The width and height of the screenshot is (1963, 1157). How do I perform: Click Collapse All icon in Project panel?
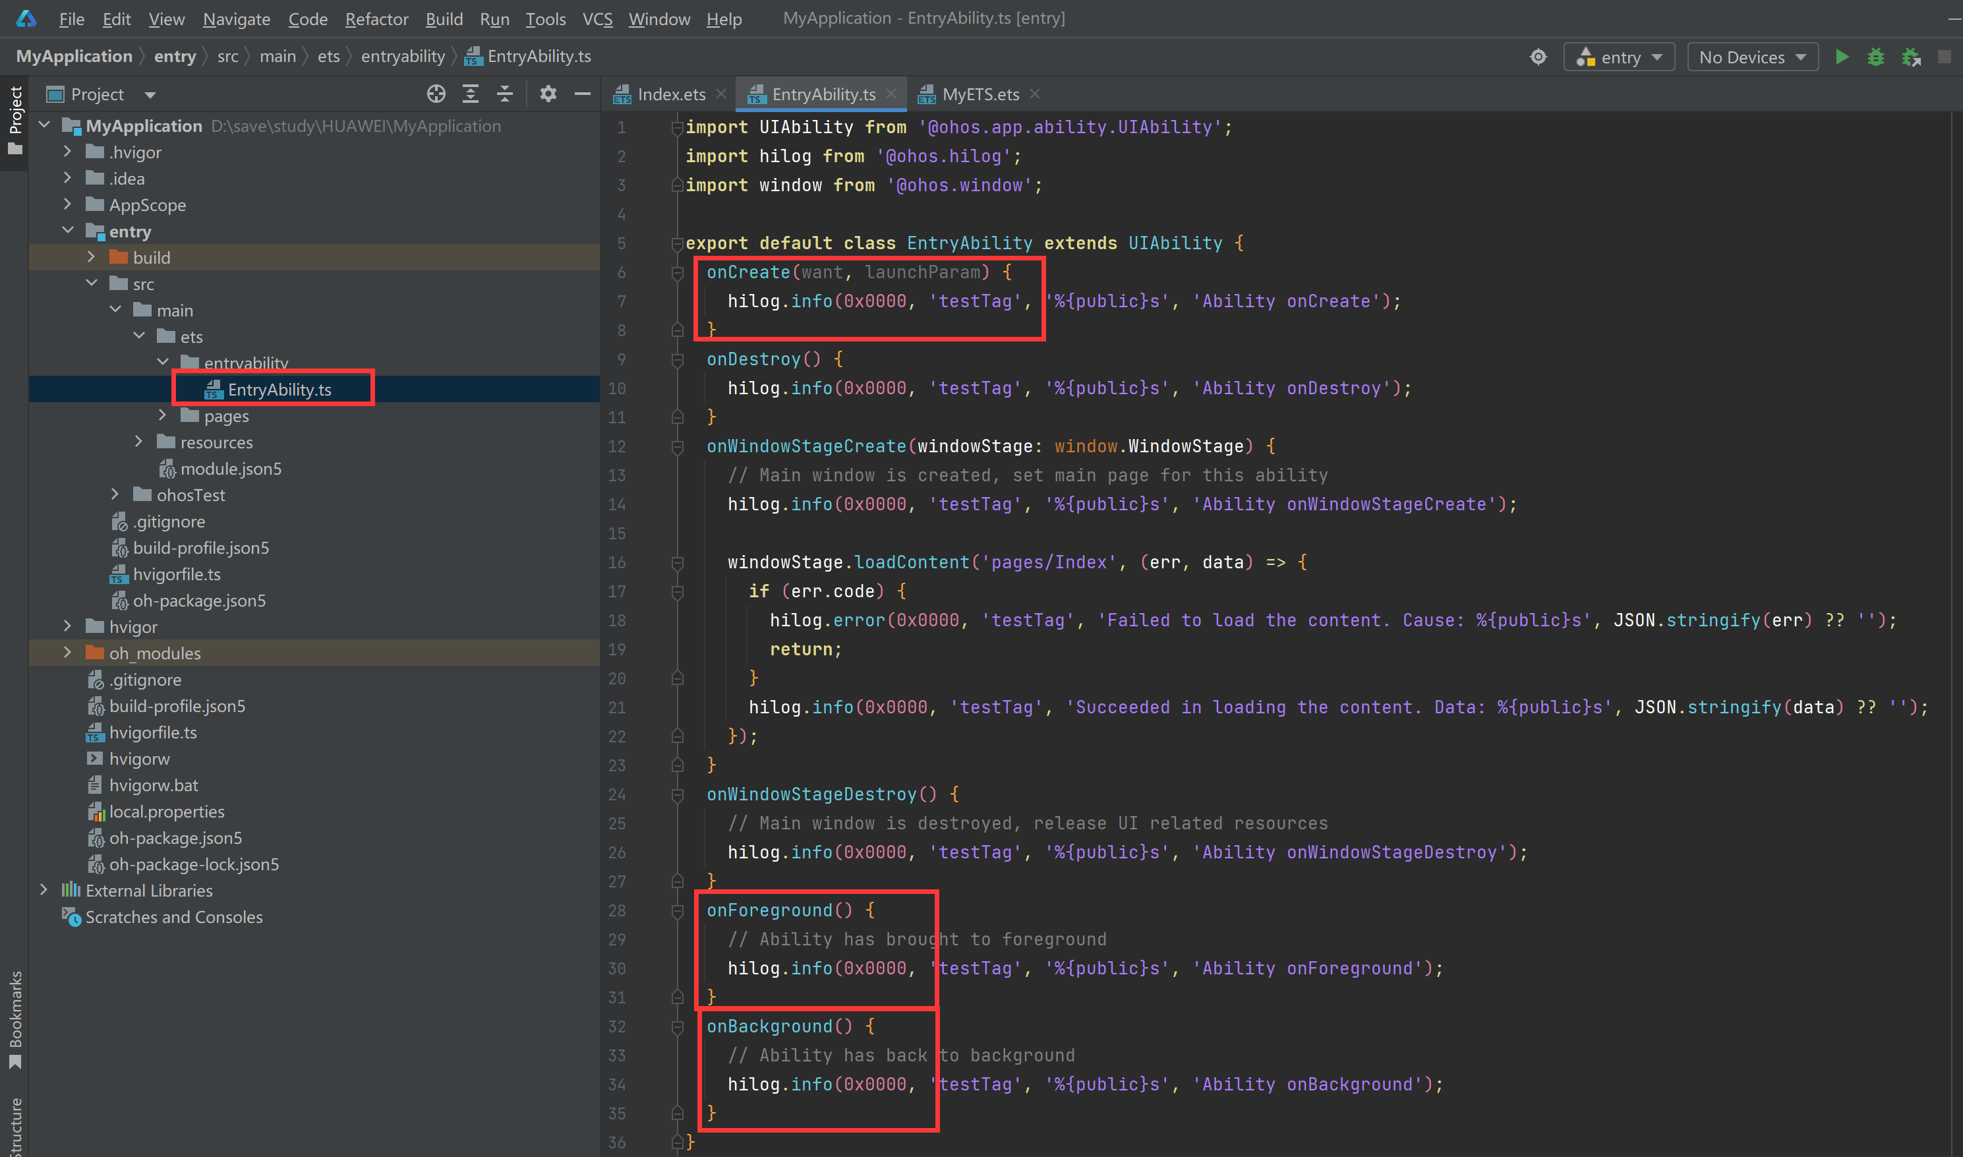[x=504, y=94]
